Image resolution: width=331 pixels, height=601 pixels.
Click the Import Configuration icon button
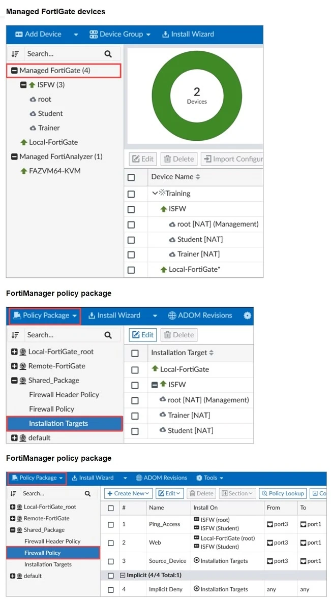coord(206,159)
